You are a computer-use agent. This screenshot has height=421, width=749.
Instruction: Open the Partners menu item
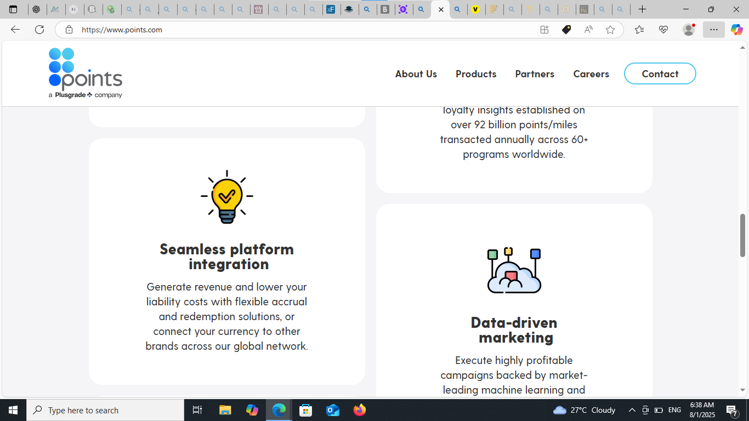pos(535,73)
